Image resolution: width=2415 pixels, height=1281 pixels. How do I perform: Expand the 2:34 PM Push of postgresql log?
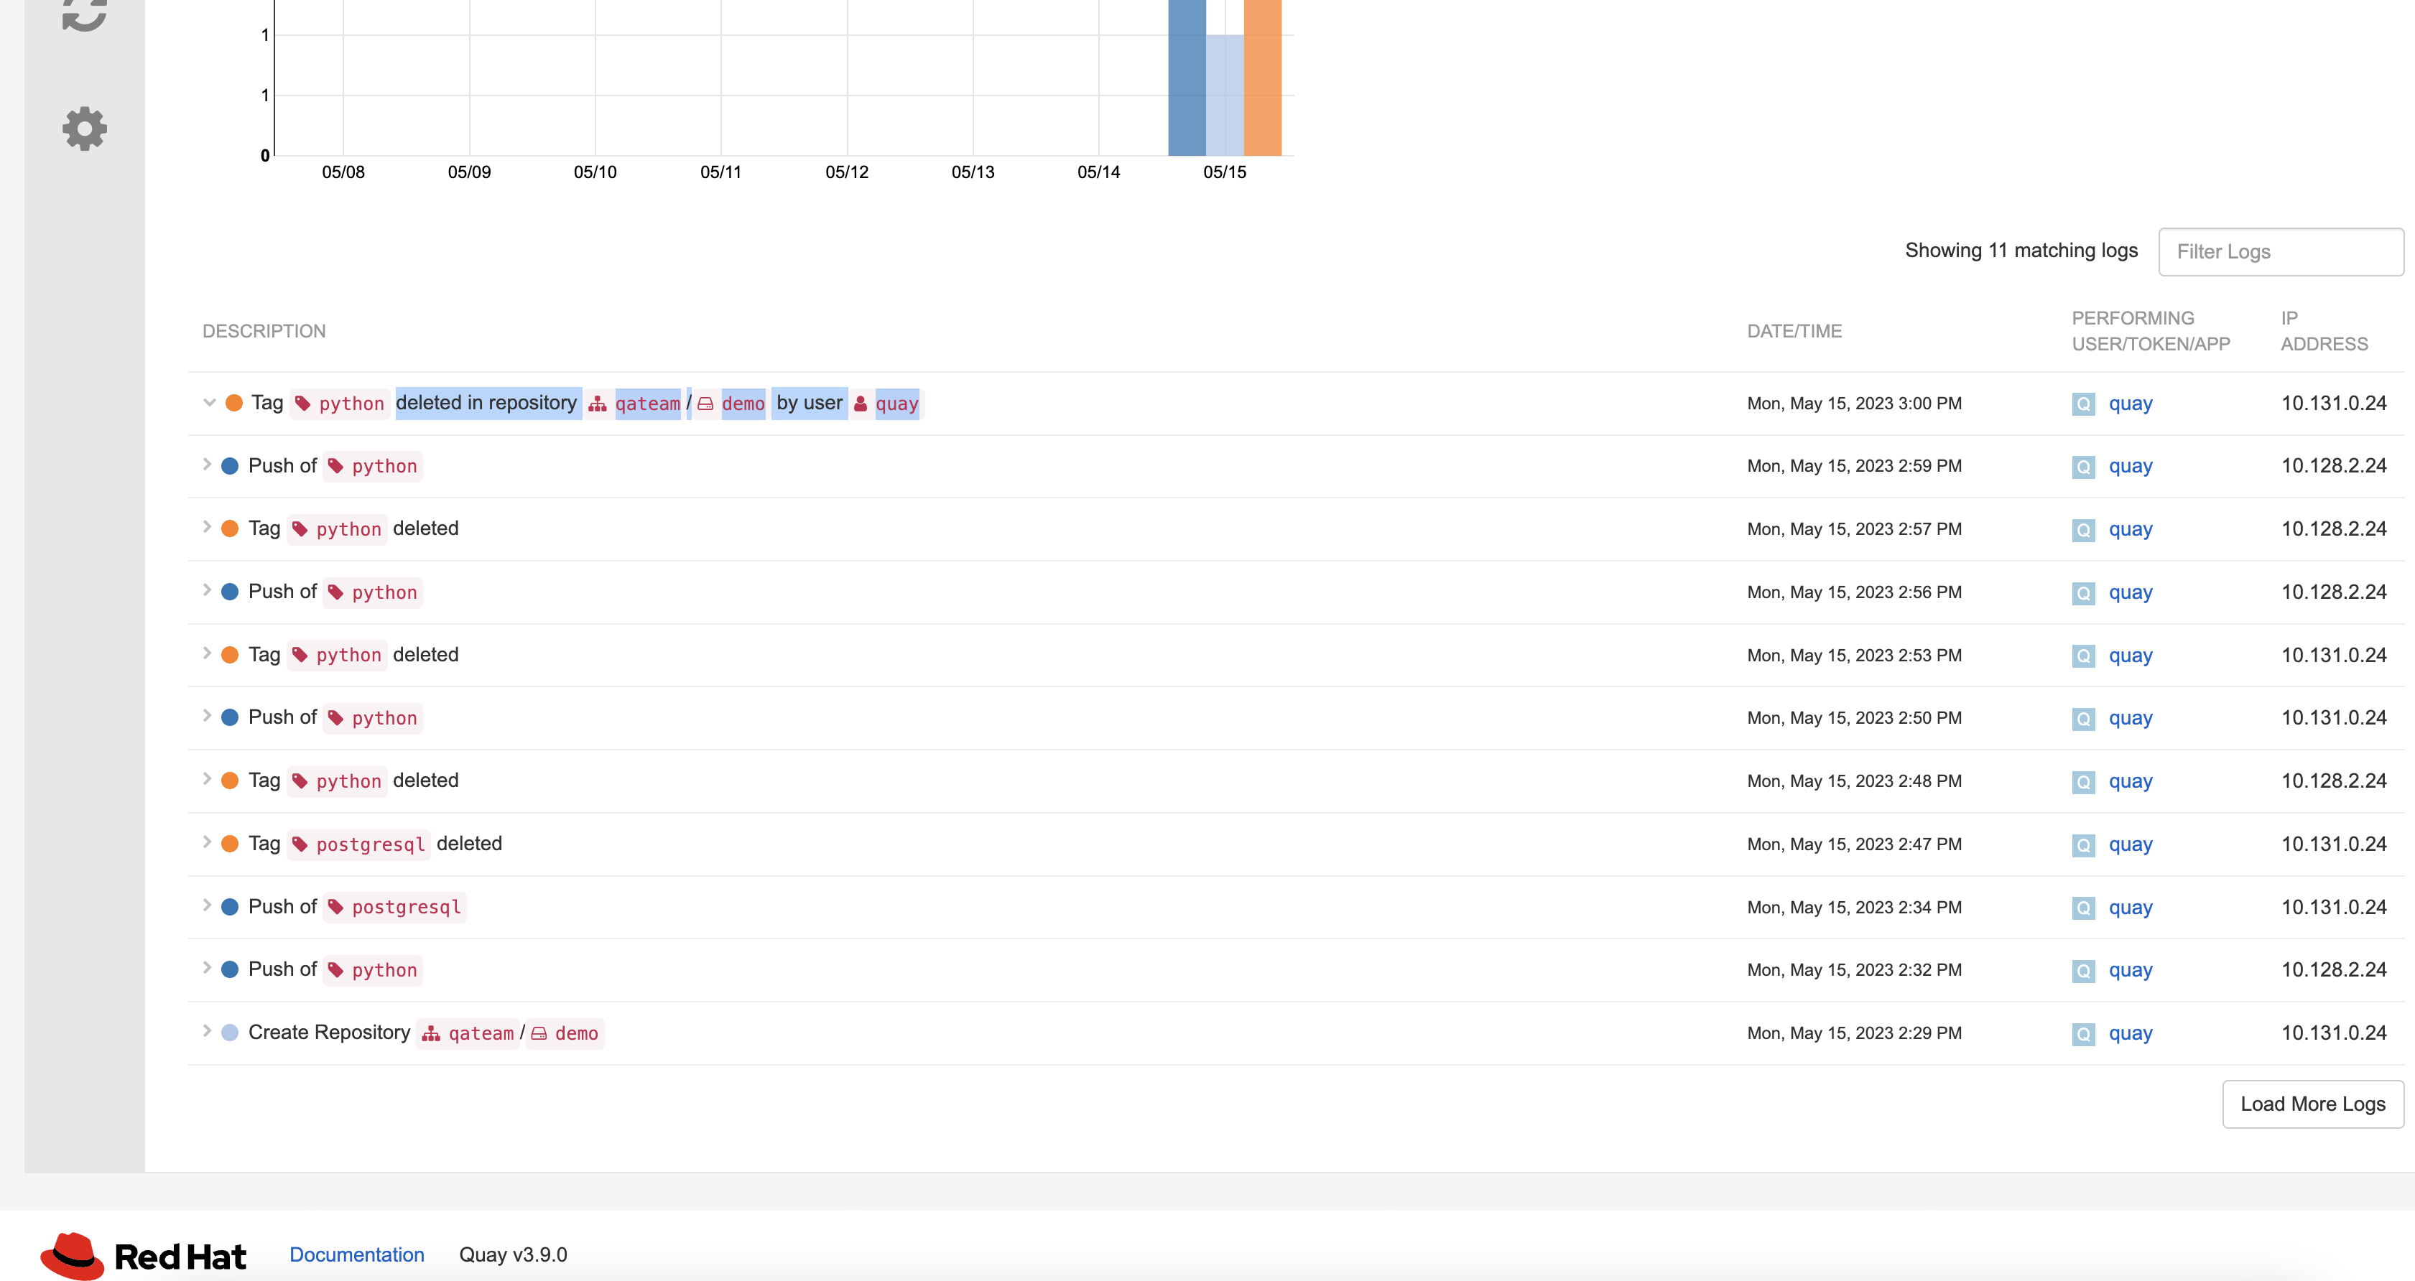207,905
